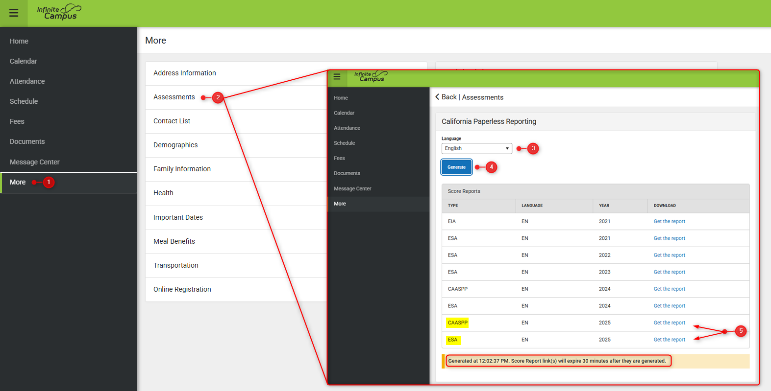Screen dimensions: 771x391
Task: Open Important Dates item
Action: (x=178, y=217)
